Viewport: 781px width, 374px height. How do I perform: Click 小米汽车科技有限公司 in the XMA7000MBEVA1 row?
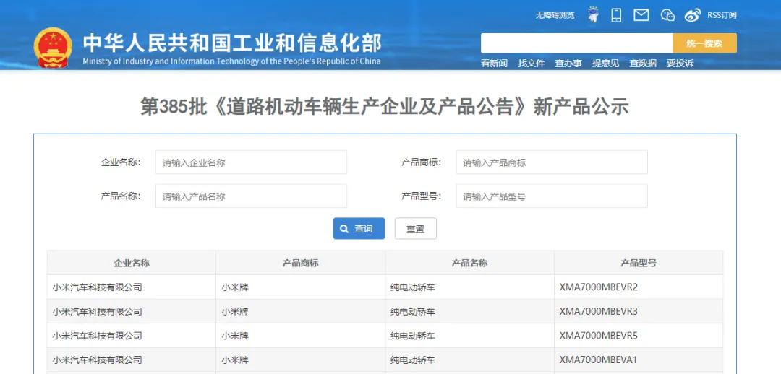(97, 360)
